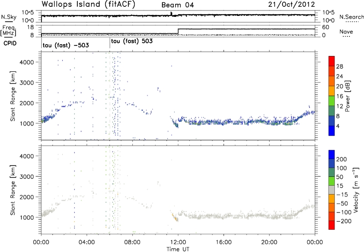Click the date "21/Oct/2012" in the header
Image resolution: width=364 pixels, height=252 pixels.
point(292,5)
